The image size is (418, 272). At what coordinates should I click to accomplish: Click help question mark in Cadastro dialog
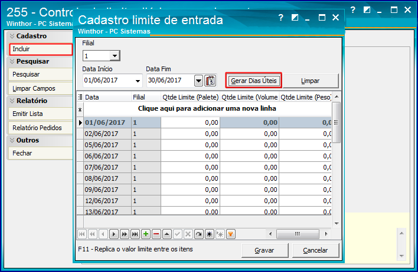click(x=280, y=18)
